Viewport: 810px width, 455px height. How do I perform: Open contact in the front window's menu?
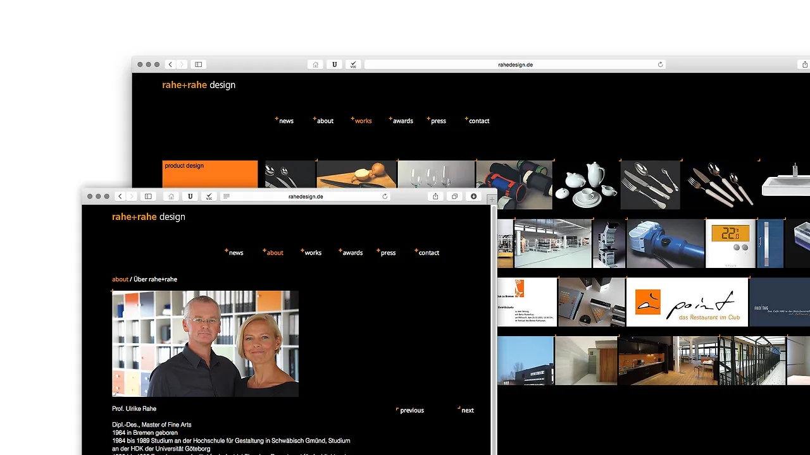(x=427, y=252)
